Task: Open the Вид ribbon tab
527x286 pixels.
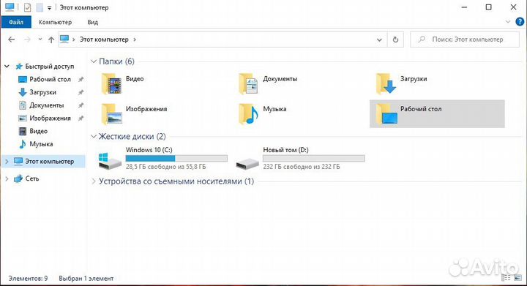Action: tap(92, 22)
